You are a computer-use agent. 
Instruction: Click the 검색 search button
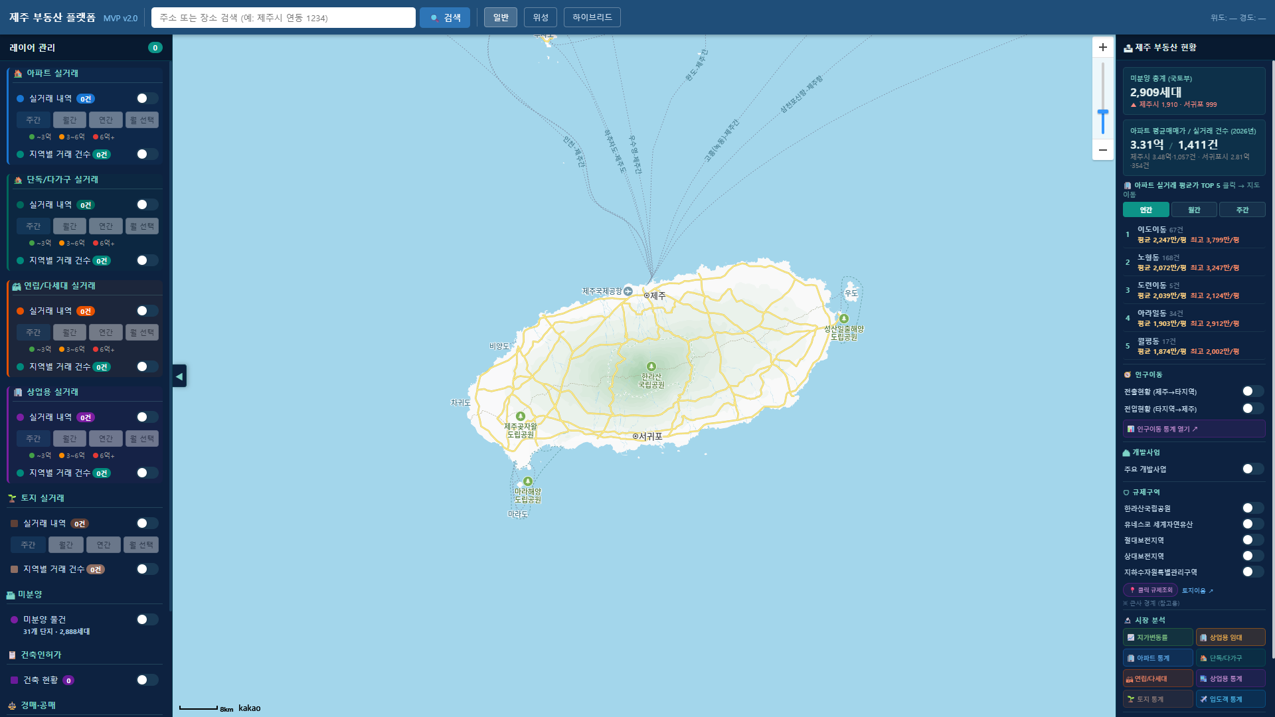[445, 18]
